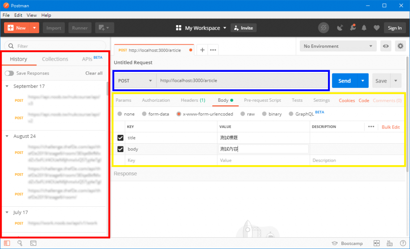Click the new window icon button
Screen dimensions: 410x249
pyautogui.click(x=105, y=28)
